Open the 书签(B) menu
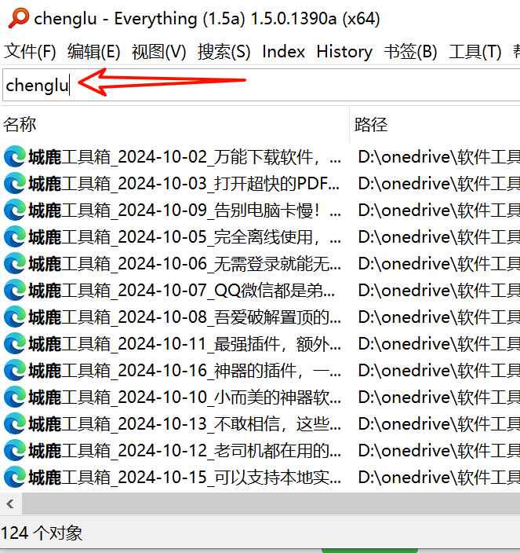The height and width of the screenshot is (553, 520). pos(410,52)
